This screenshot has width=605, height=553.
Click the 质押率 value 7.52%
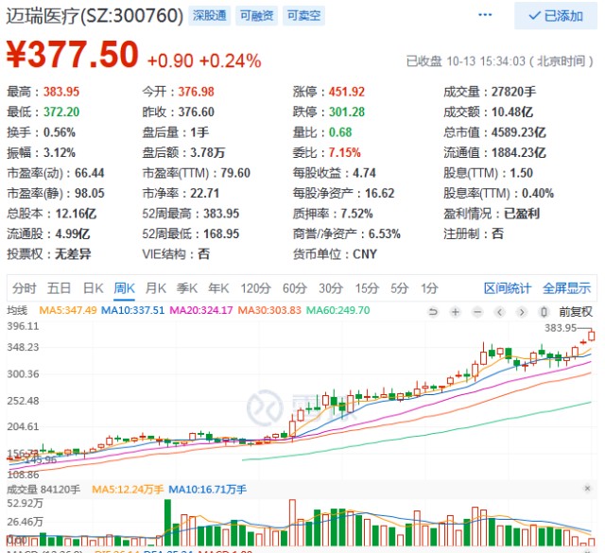tap(356, 214)
